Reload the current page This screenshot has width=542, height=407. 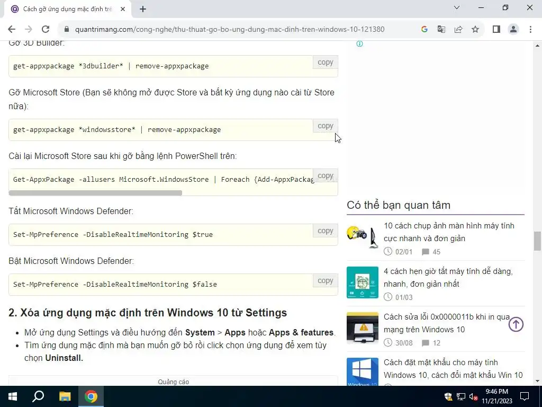(46, 29)
